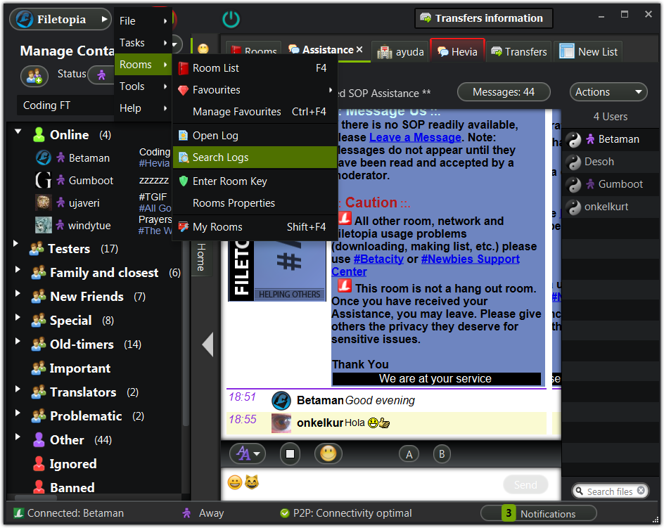
Task: Click the My Rooms icon in menu
Action: coord(183,227)
